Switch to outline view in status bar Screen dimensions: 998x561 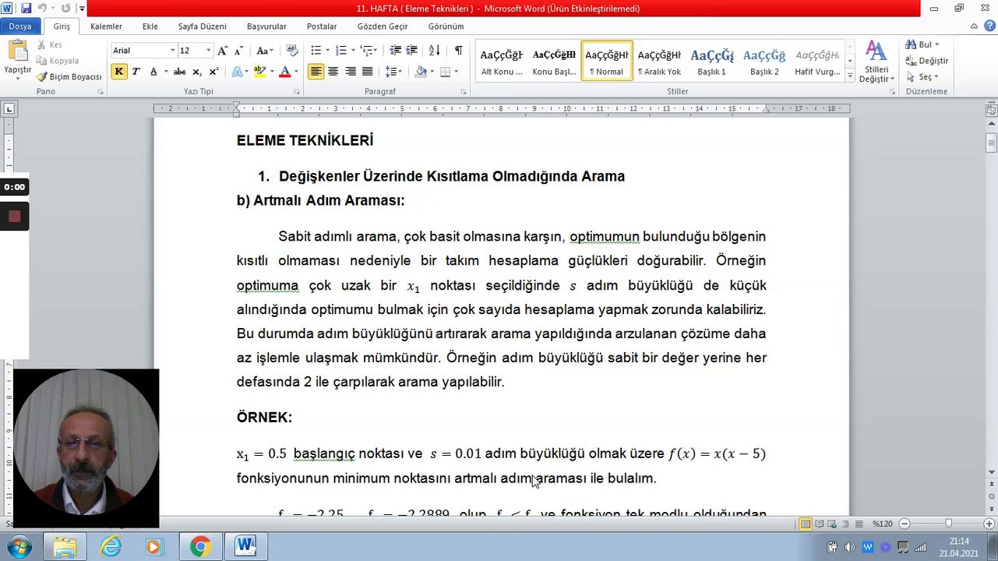point(846,524)
